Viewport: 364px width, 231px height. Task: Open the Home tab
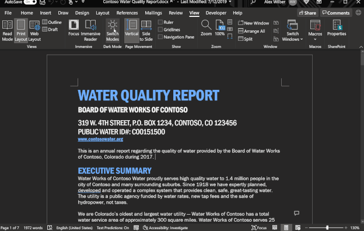tap(27, 13)
